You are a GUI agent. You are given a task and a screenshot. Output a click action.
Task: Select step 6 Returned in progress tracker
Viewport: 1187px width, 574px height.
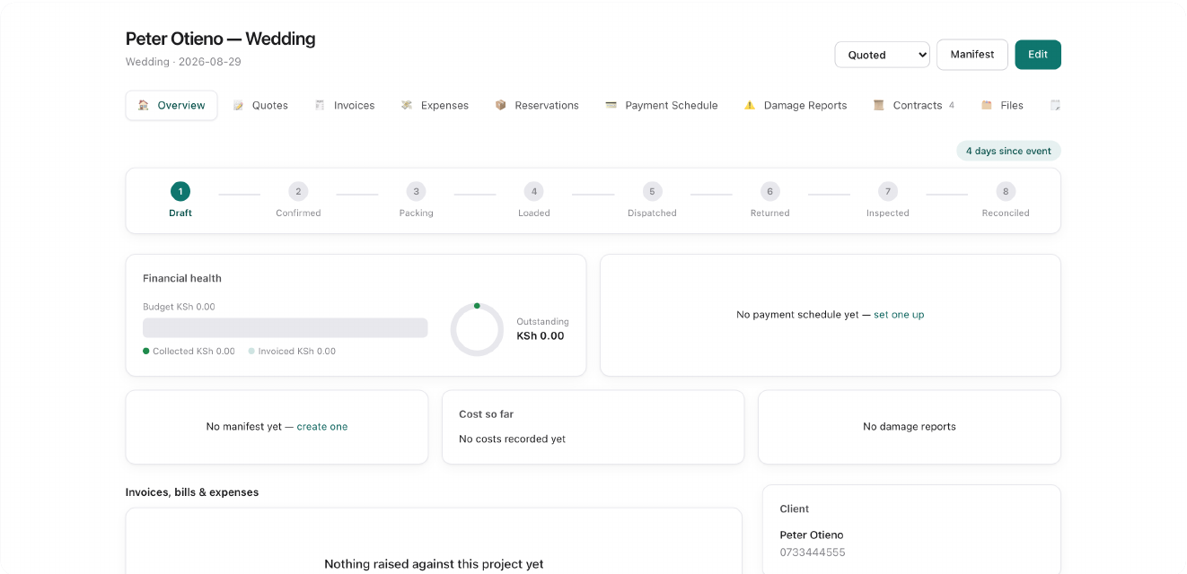[769, 200]
